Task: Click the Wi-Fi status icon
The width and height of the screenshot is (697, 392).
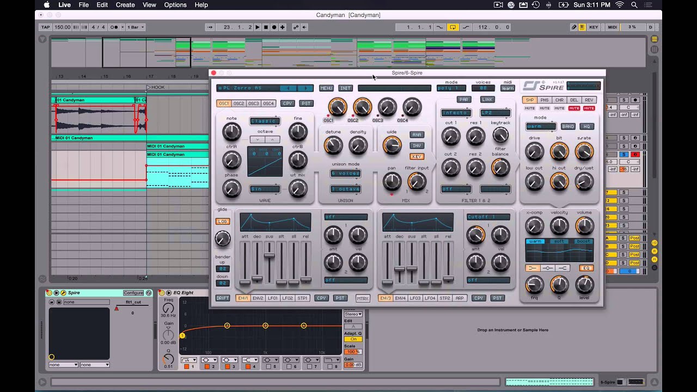Action: [620, 5]
